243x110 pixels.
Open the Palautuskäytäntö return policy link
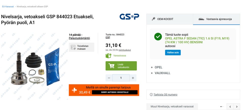tap(79, 38)
